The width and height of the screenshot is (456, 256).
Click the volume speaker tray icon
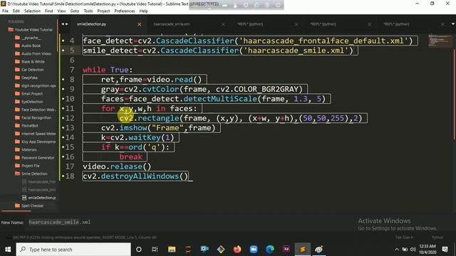(413, 250)
